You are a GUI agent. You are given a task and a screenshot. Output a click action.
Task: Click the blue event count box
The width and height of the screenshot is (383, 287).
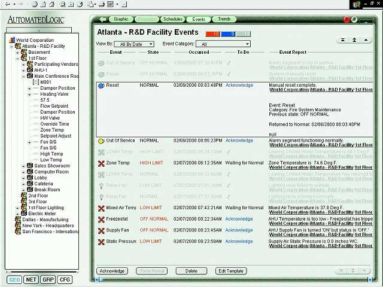pos(228,34)
